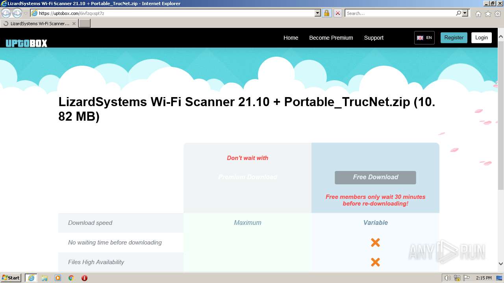Open the red shield antivirus taskbar icon
Screen dimensions: 504x283
pyautogui.click(x=84, y=278)
